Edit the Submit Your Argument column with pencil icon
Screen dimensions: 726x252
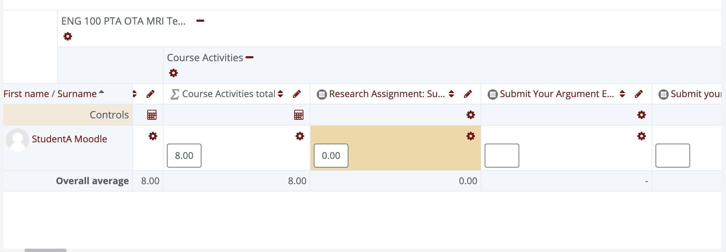[639, 94]
